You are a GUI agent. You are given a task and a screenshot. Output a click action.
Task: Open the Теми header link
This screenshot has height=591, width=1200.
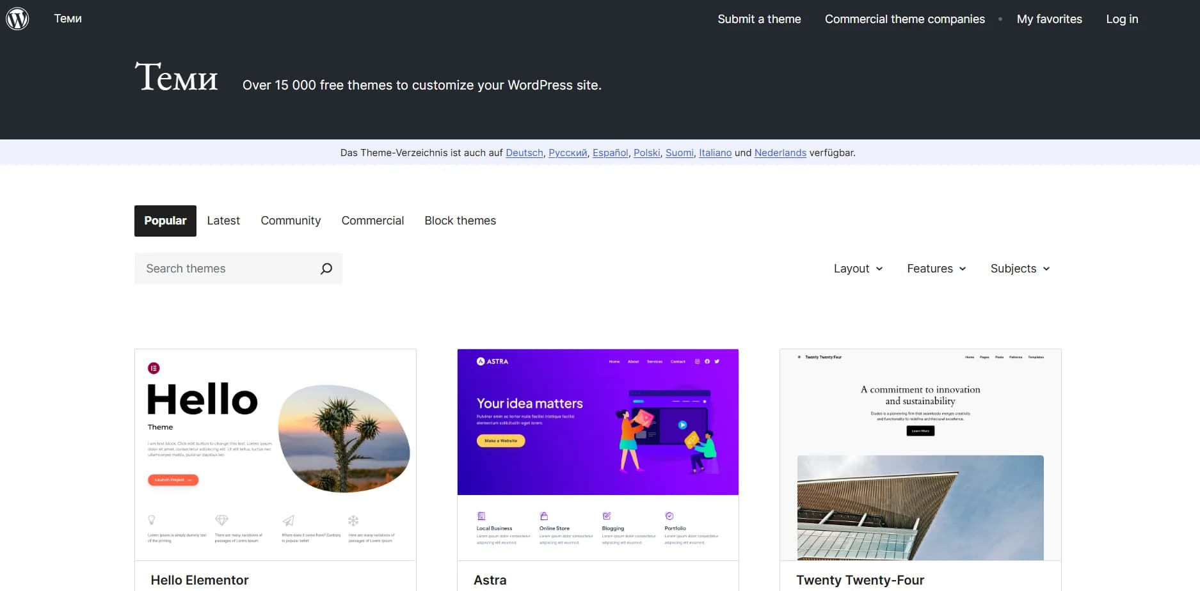(68, 19)
